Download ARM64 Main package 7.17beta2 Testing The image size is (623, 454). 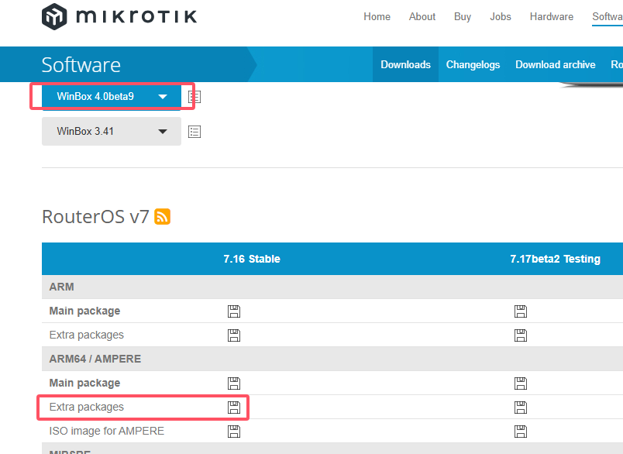pos(521,383)
